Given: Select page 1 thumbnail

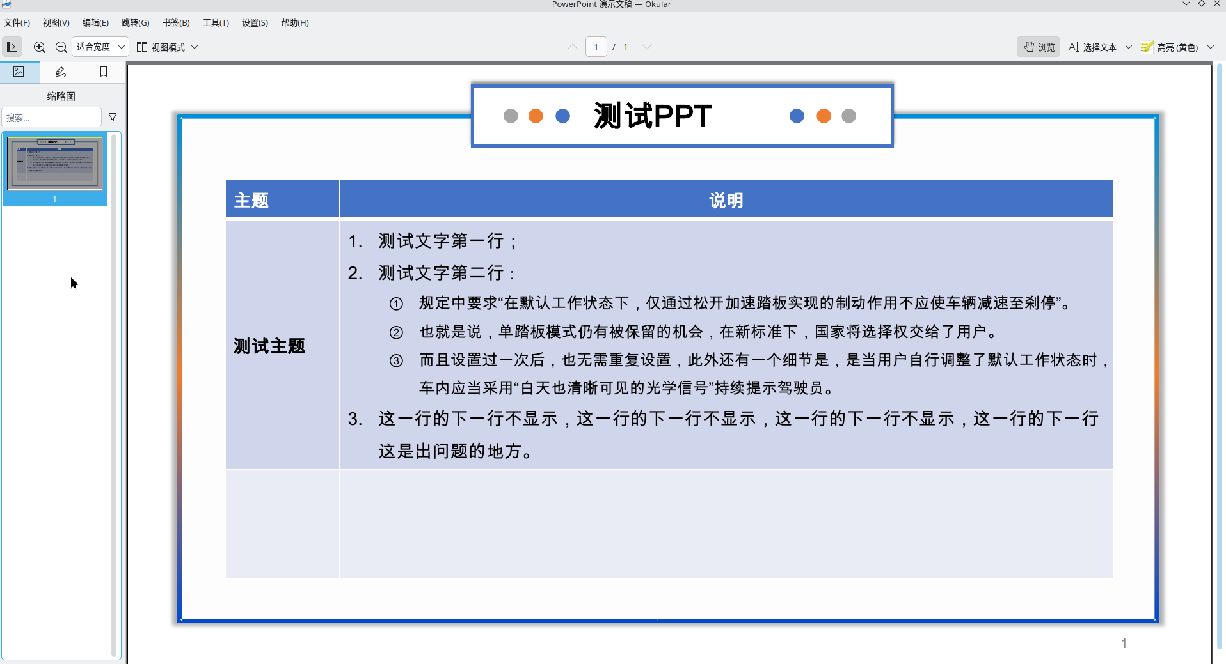Looking at the screenshot, I should coord(54,164).
